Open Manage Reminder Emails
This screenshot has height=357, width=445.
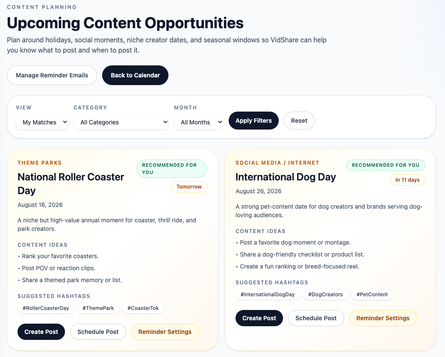52,75
